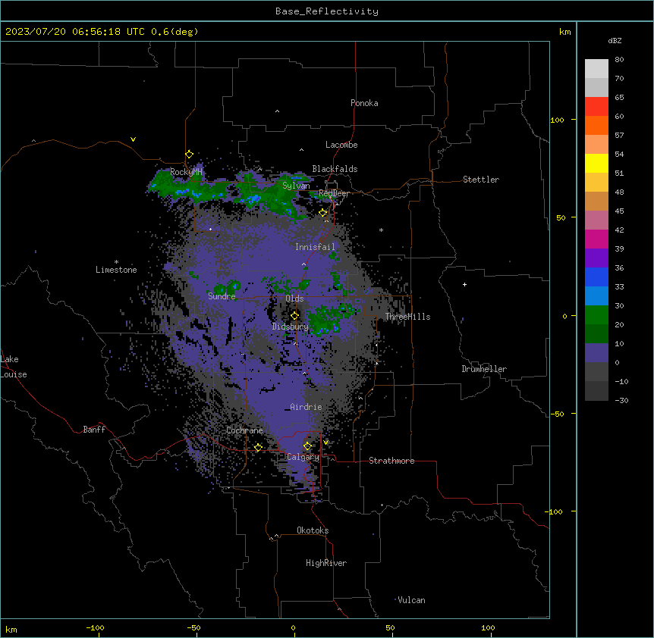The height and width of the screenshot is (638, 654).
Task: Click the Okotoks label
Action: click(x=313, y=530)
